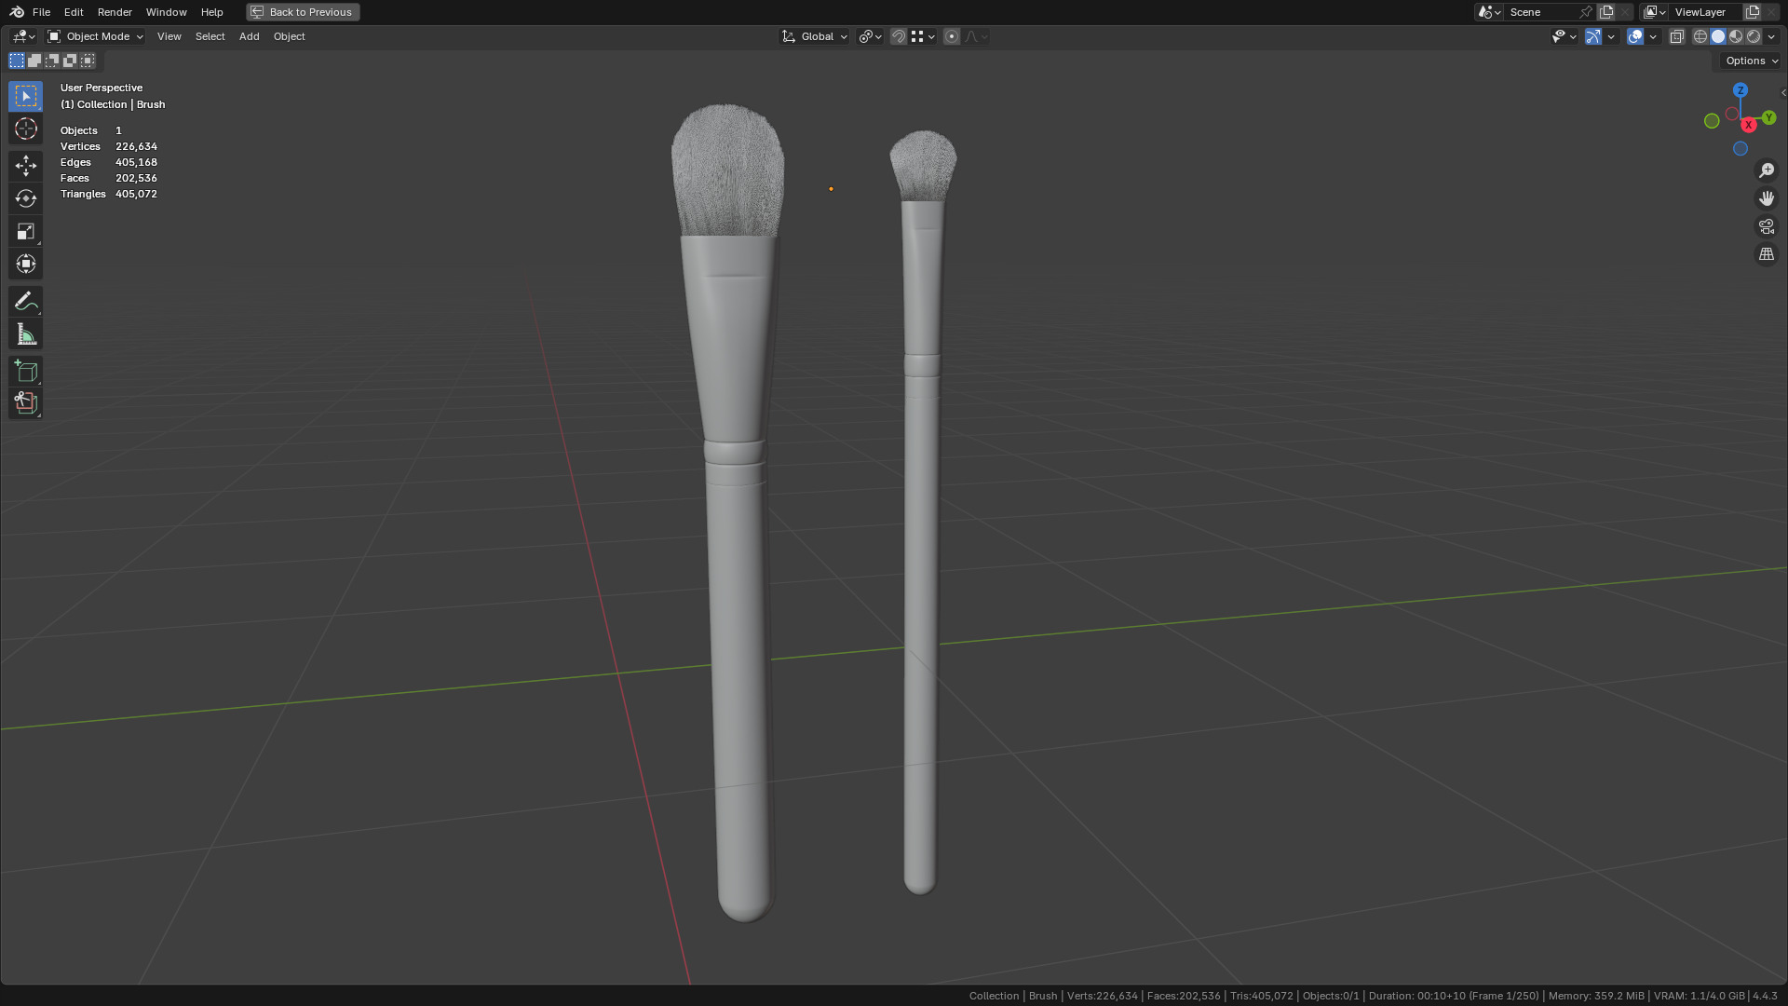Viewport: 1788px width, 1006px height.
Task: Toggle proportional editing
Action: pos(951,36)
